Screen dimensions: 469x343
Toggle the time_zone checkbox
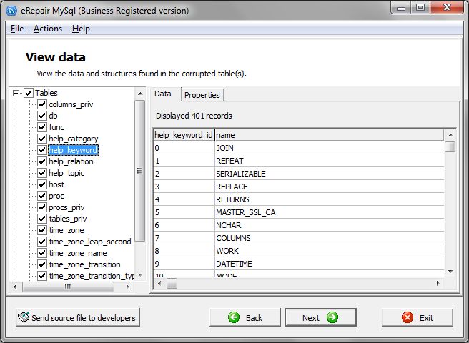[x=42, y=230]
